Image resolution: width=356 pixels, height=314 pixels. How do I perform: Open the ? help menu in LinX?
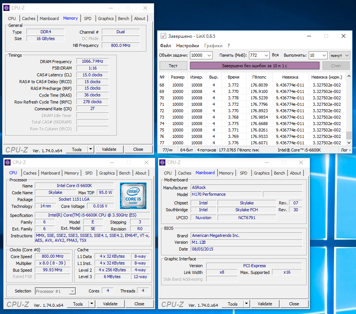pyautogui.click(x=229, y=46)
